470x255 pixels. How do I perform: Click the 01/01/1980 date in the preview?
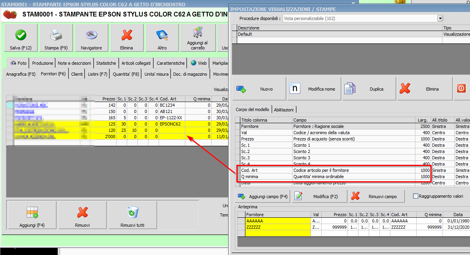pos(458,221)
